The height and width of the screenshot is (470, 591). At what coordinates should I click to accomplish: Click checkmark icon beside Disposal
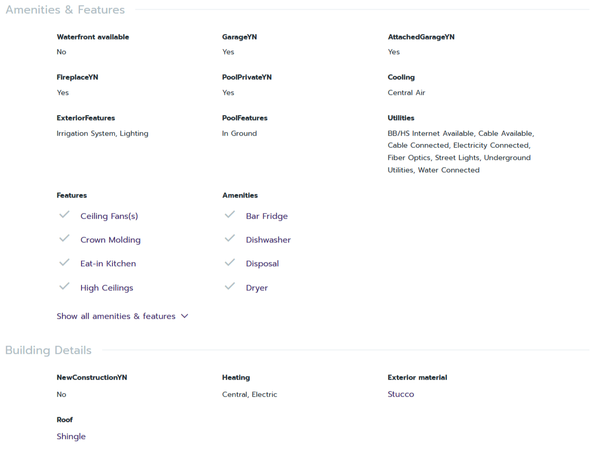(230, 262)
